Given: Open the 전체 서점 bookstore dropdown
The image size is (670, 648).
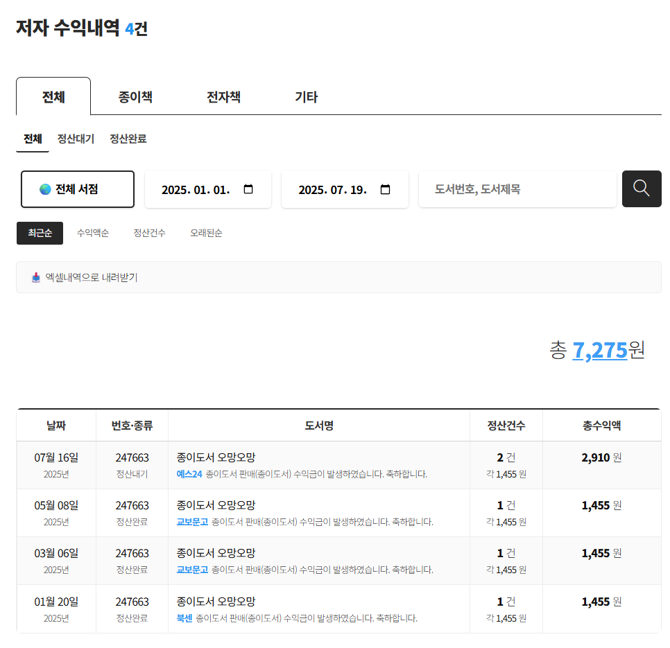Looking at the screenshot, I should click(77, 189).
